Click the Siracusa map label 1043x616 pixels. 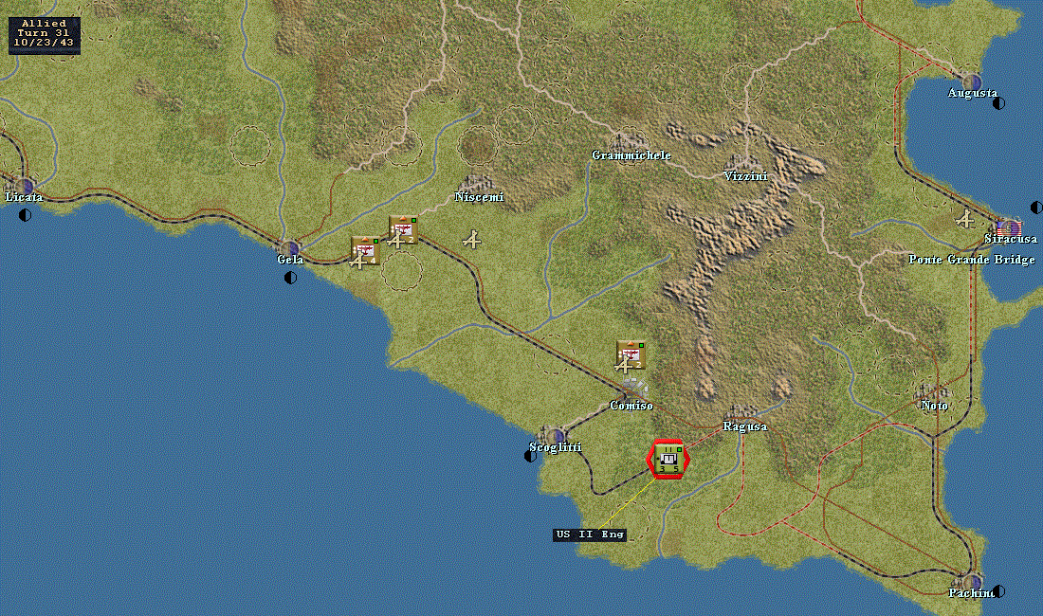click(x=1011, y=239)
